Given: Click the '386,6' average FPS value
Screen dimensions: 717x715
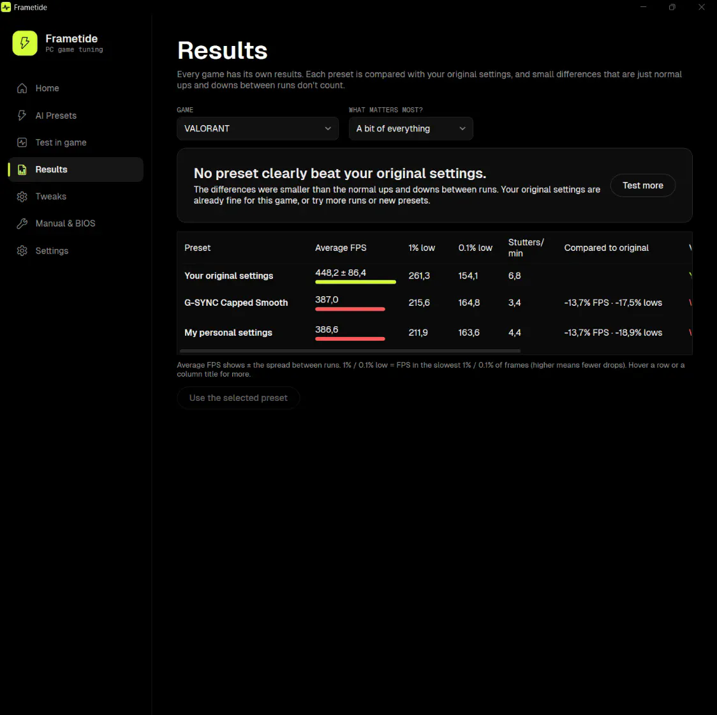Looking at the screenshot, I should coord(327,329).
